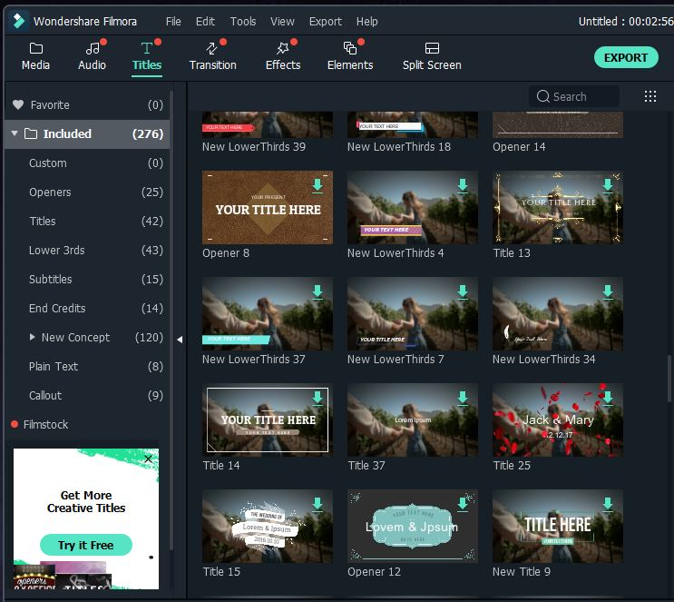This screenshot has height=602, width=674.
Task: Open the File menu
Action: coord(173,21)
